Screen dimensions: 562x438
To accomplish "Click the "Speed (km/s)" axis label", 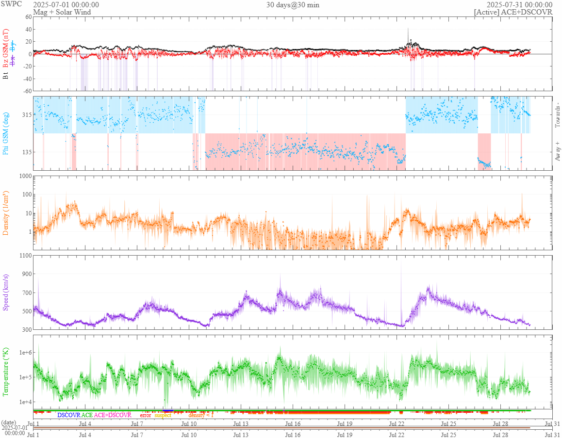I will pos(5,292).
